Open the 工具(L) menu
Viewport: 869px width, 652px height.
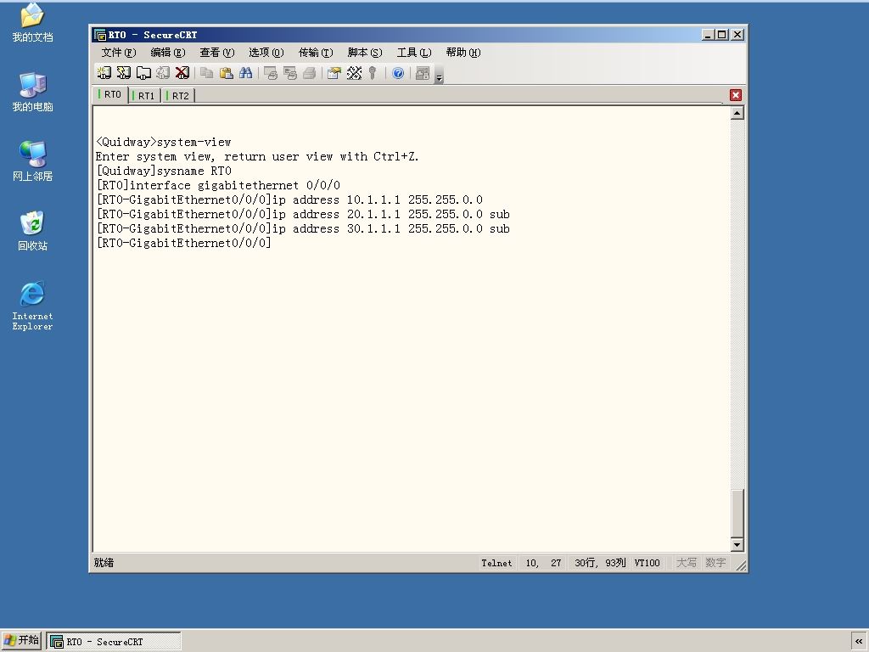[x=414, y=52]
